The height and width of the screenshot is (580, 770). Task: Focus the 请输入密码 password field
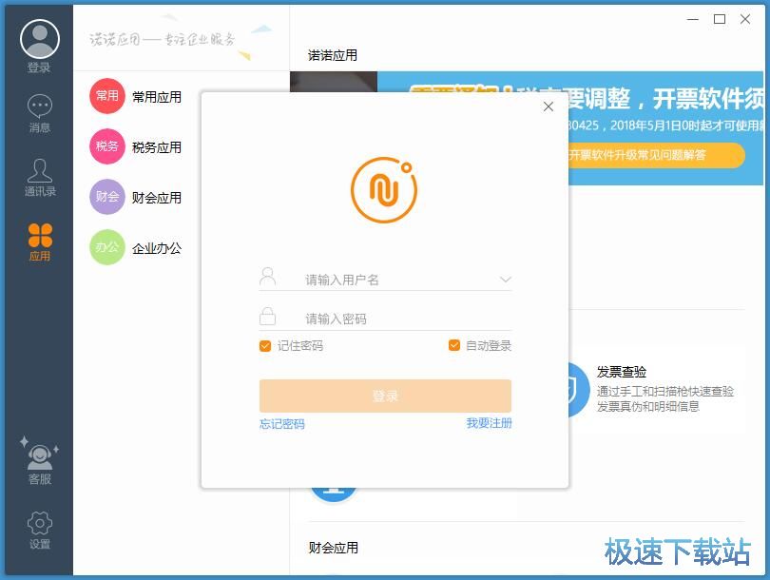(386, 319)
